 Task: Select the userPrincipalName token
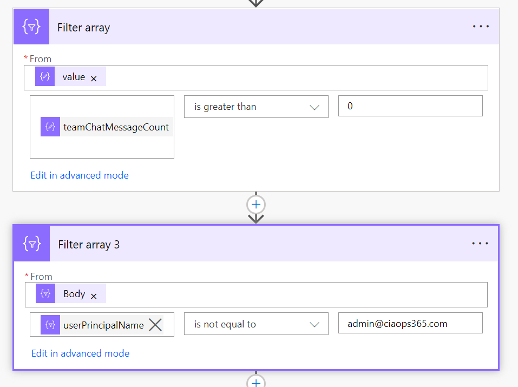pos(103,325)
